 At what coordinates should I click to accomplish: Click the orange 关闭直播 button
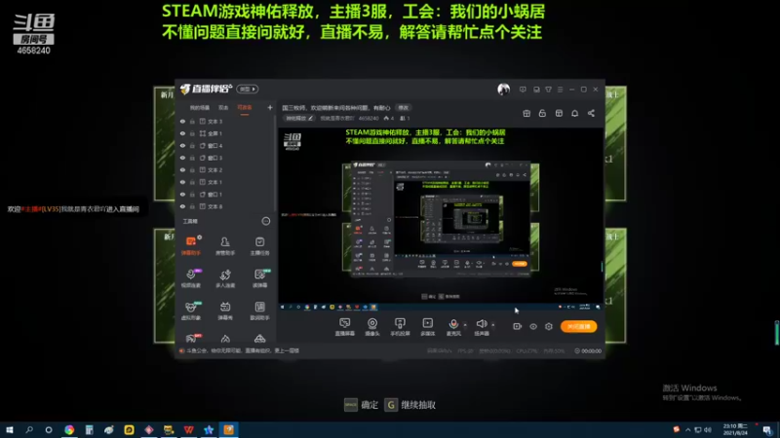(x=578, y=326)
